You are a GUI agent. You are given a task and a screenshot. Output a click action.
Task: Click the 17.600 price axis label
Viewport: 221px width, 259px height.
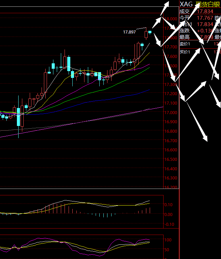[x=171, y=56]
